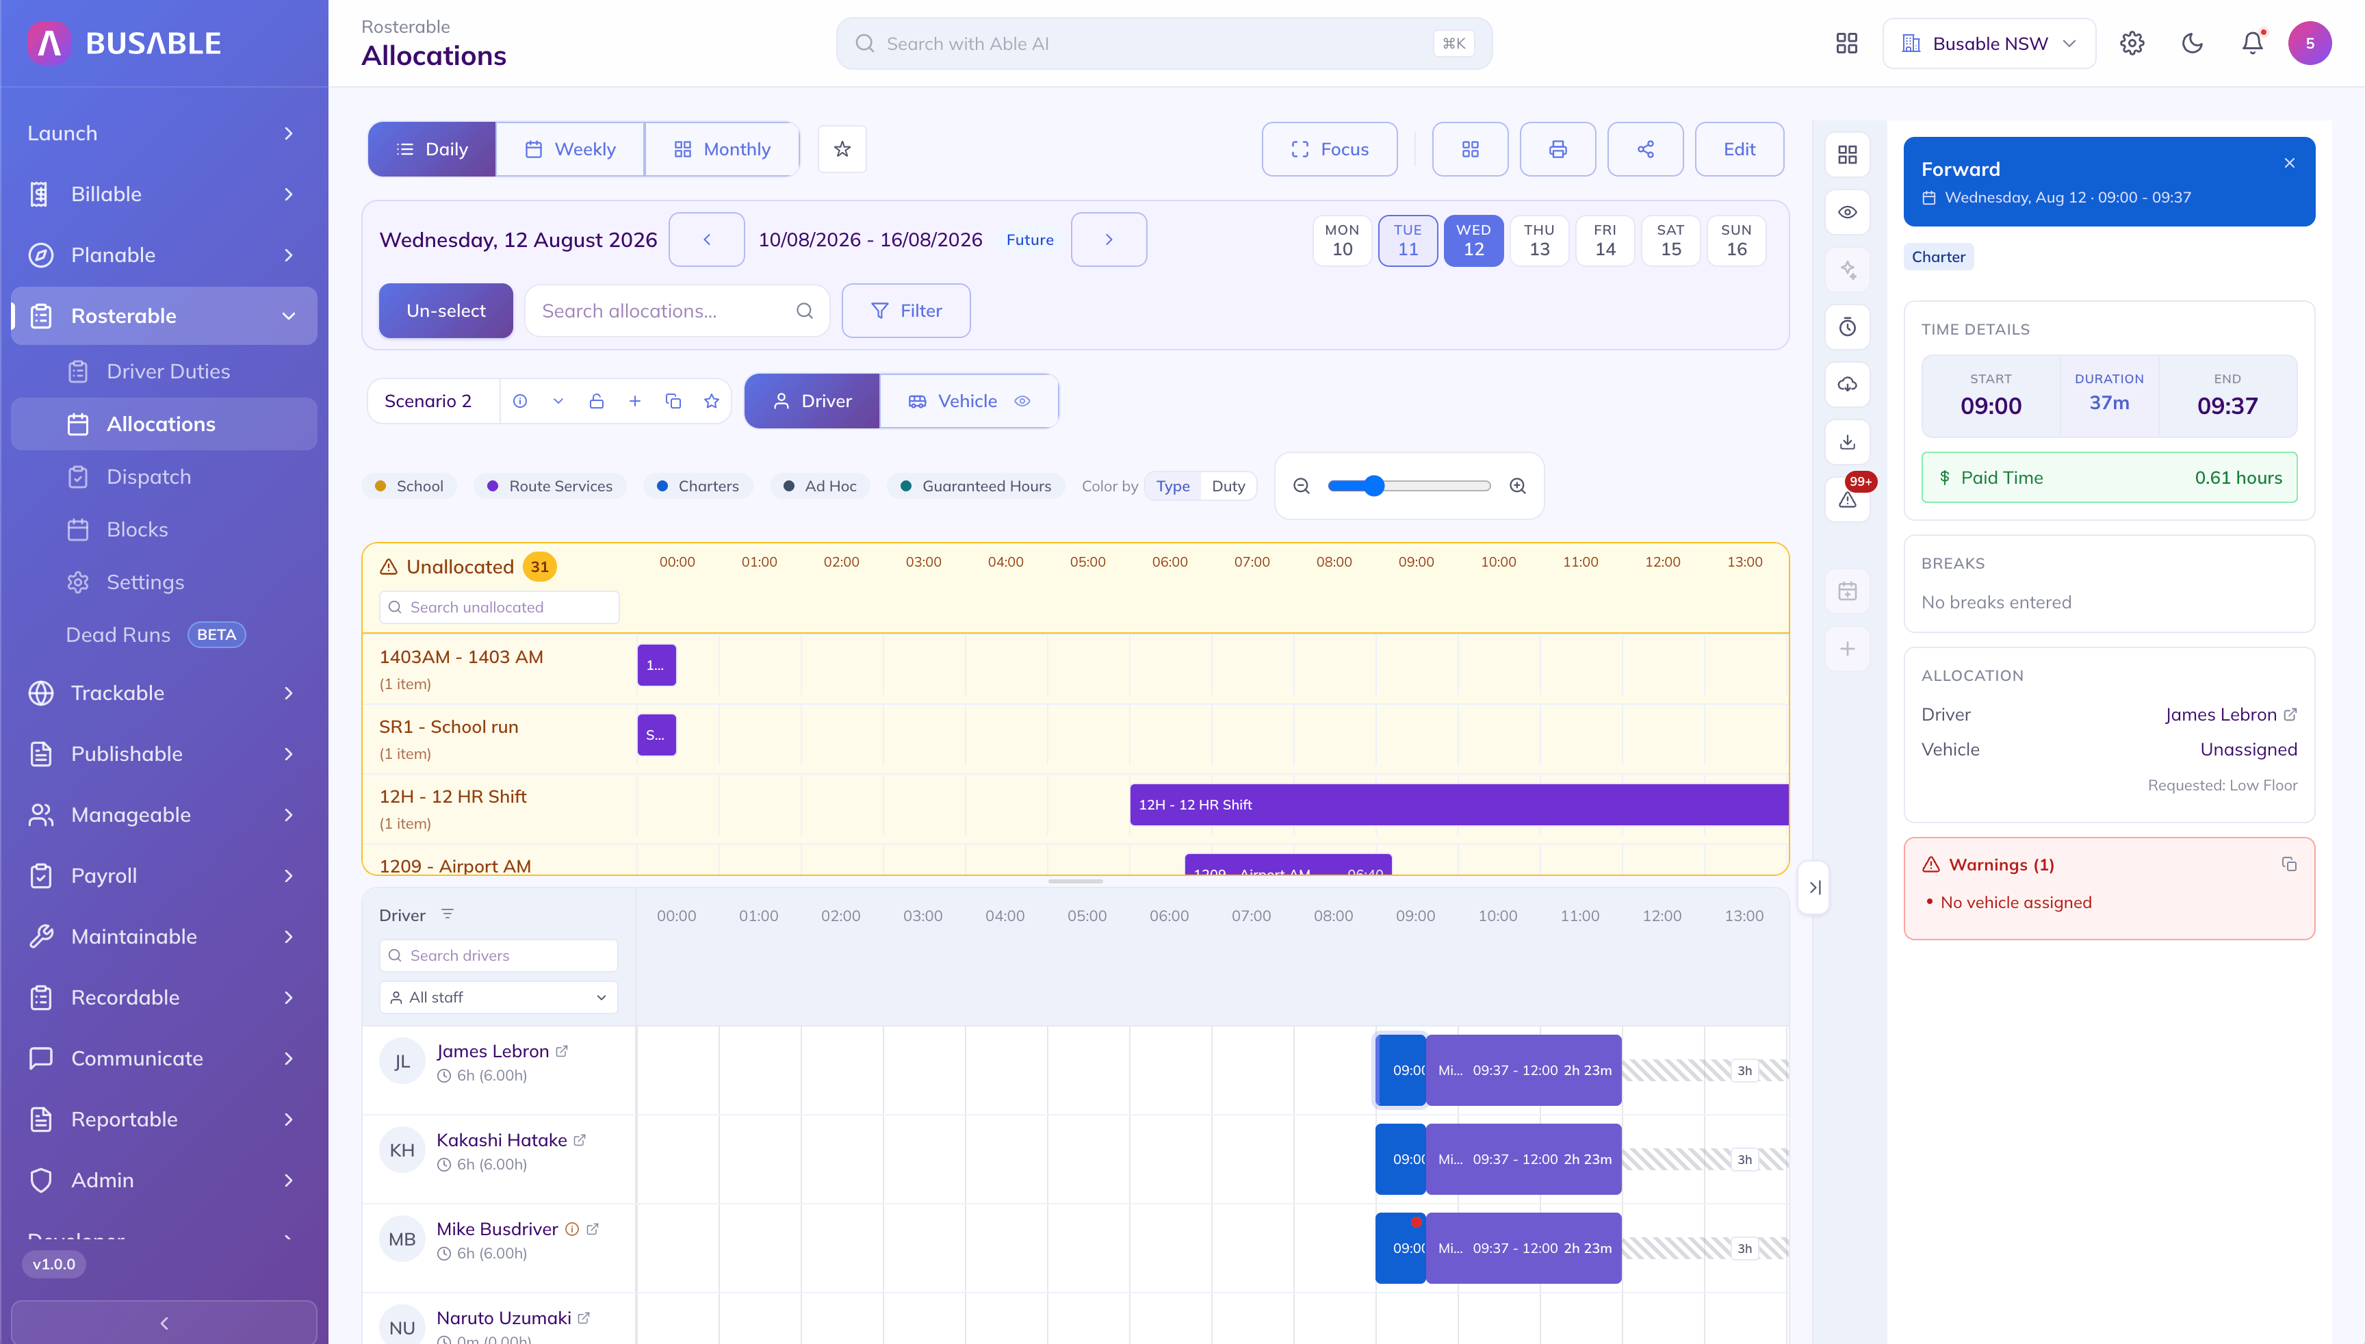Click the Search allocations field

click(x=677, y=310)
